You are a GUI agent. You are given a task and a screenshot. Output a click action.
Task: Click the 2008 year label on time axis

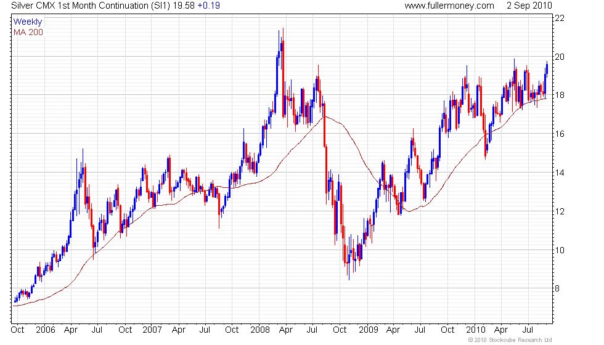tap(260, 330)
